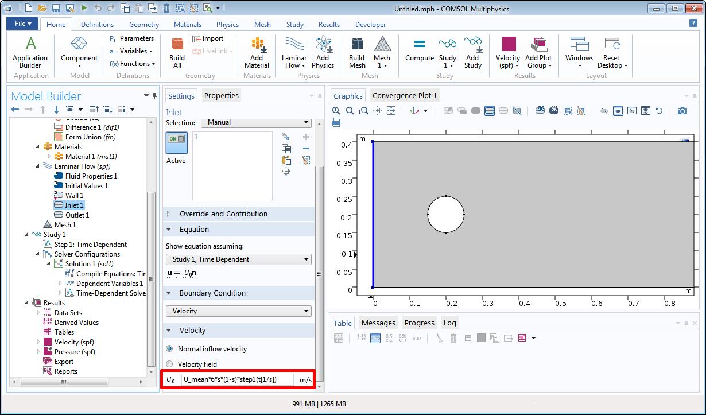Open the Boundary Condition Velocity dropdown
The image size is (706, 415).
coord(238,311)
